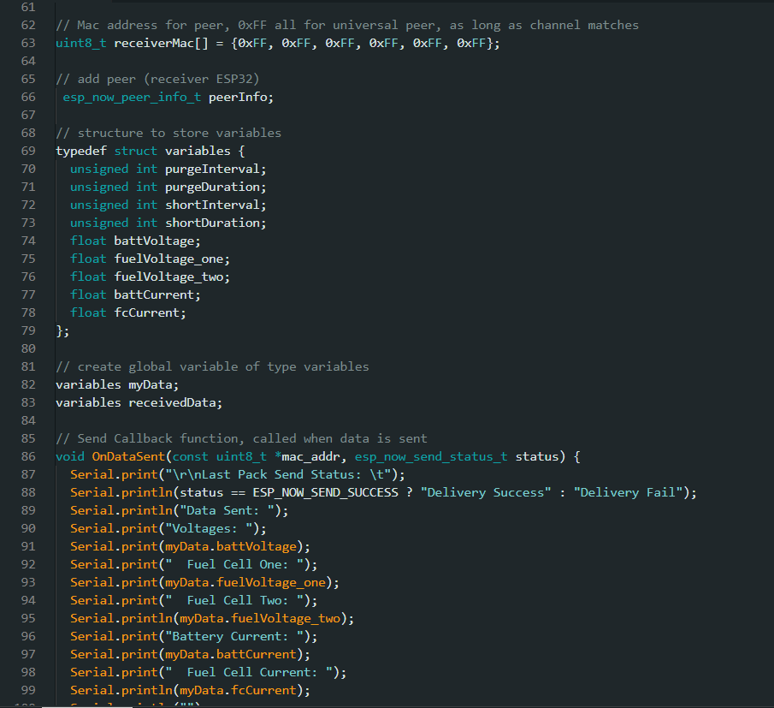
Task: Click the *mac_addr parameter
Action: (307, 456)
